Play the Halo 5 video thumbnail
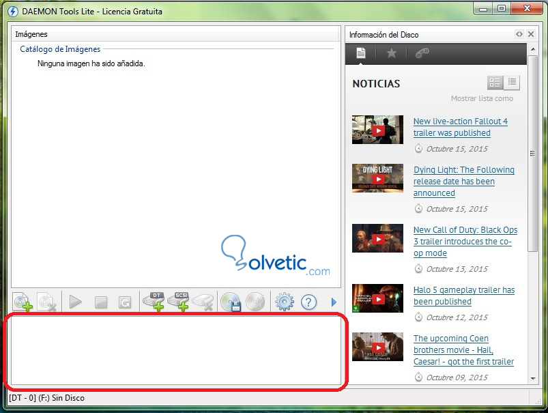This screenshot has height=413, width=548. (378, 299)
